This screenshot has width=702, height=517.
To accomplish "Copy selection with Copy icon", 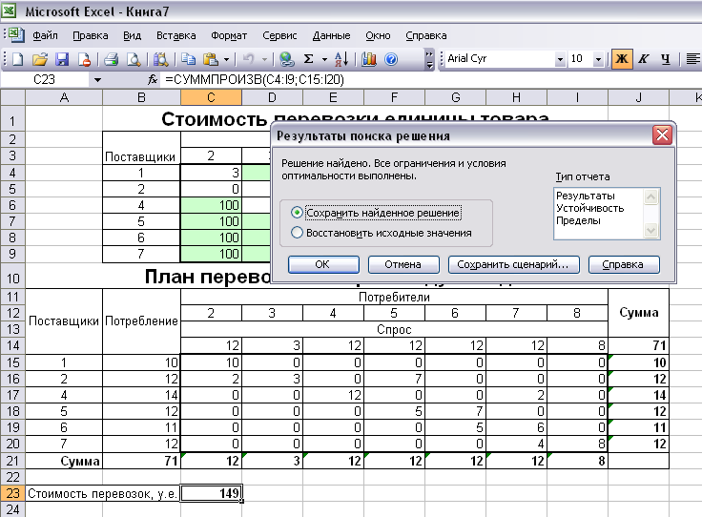I will (x=188, y=59).
